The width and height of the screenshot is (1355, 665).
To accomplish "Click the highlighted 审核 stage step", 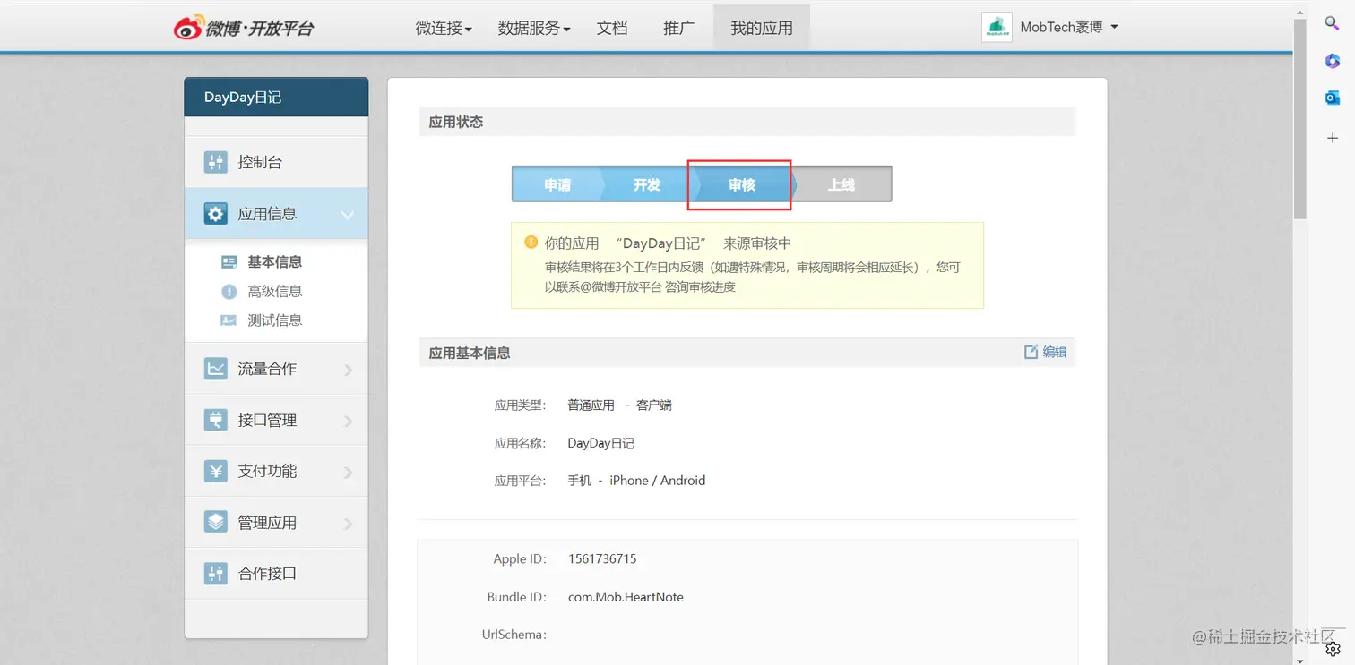I will coord(740,184).
